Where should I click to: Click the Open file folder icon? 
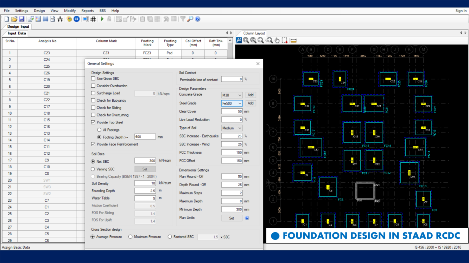tap(14, 19)
